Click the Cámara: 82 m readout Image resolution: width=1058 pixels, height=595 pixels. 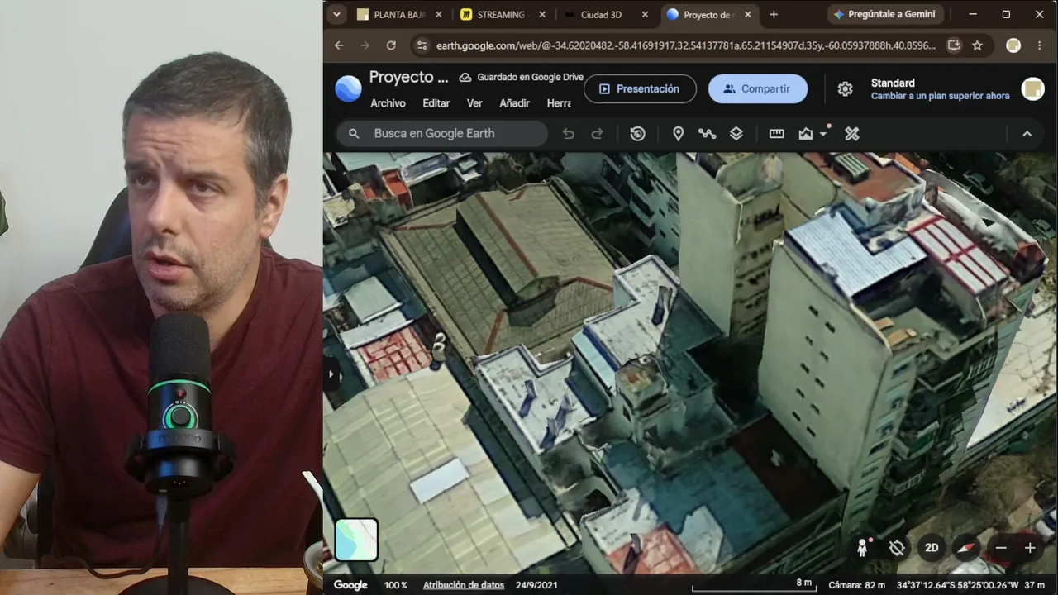856,585
